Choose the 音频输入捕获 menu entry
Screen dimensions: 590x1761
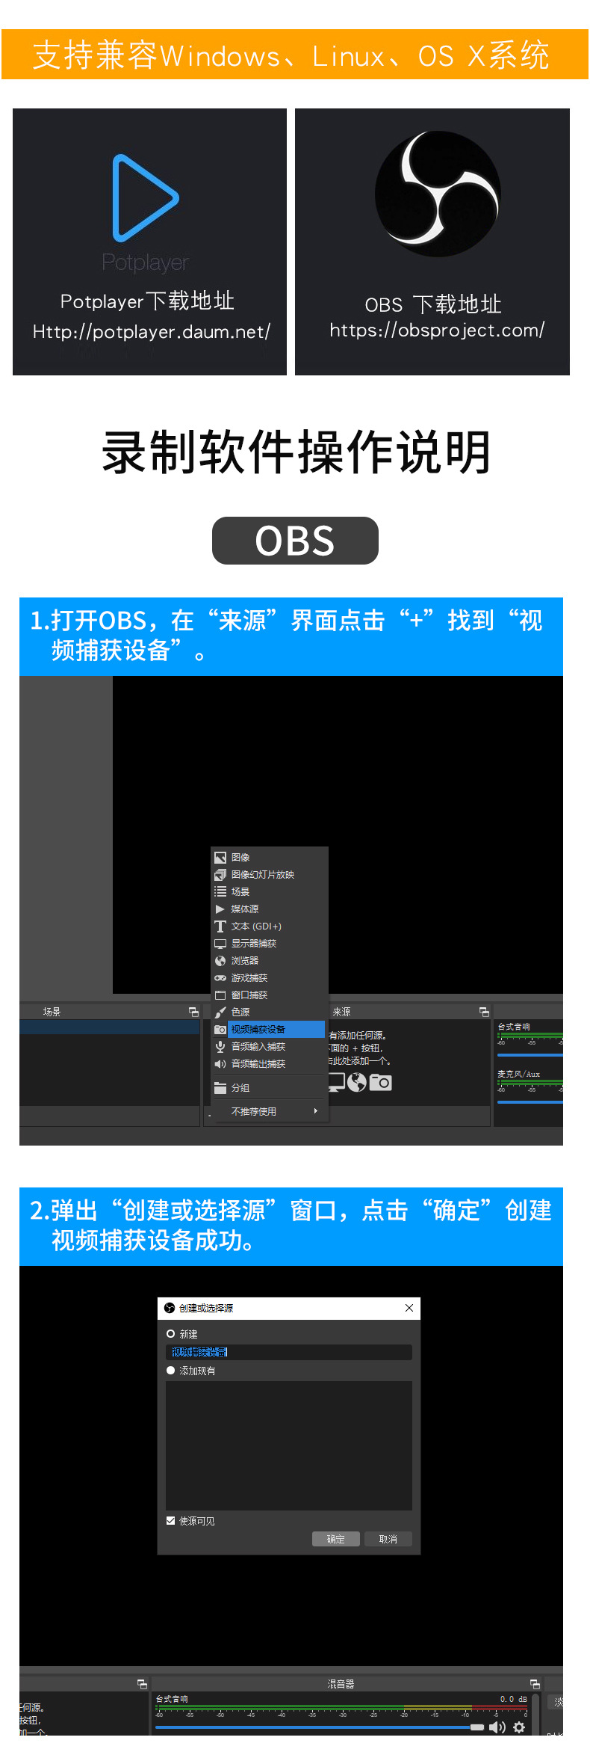(270, 1046)
